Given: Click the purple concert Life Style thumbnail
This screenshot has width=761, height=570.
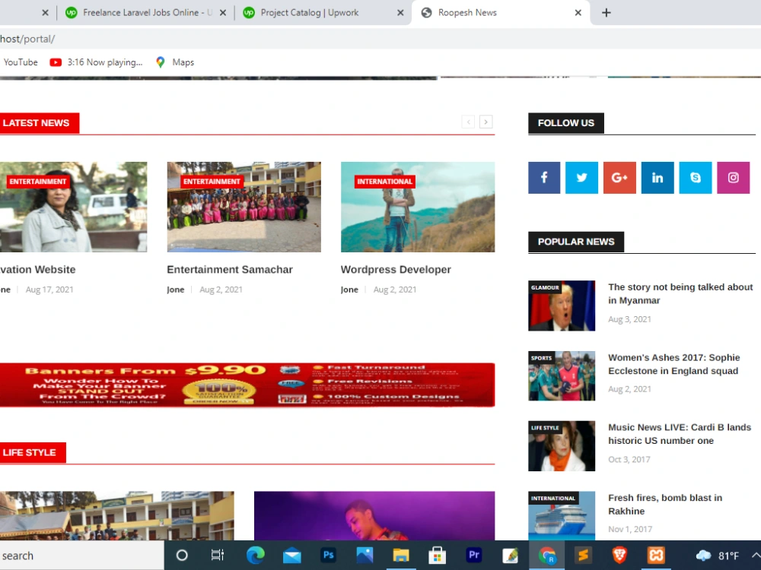Looking at the screenshot, I should 374,516.
